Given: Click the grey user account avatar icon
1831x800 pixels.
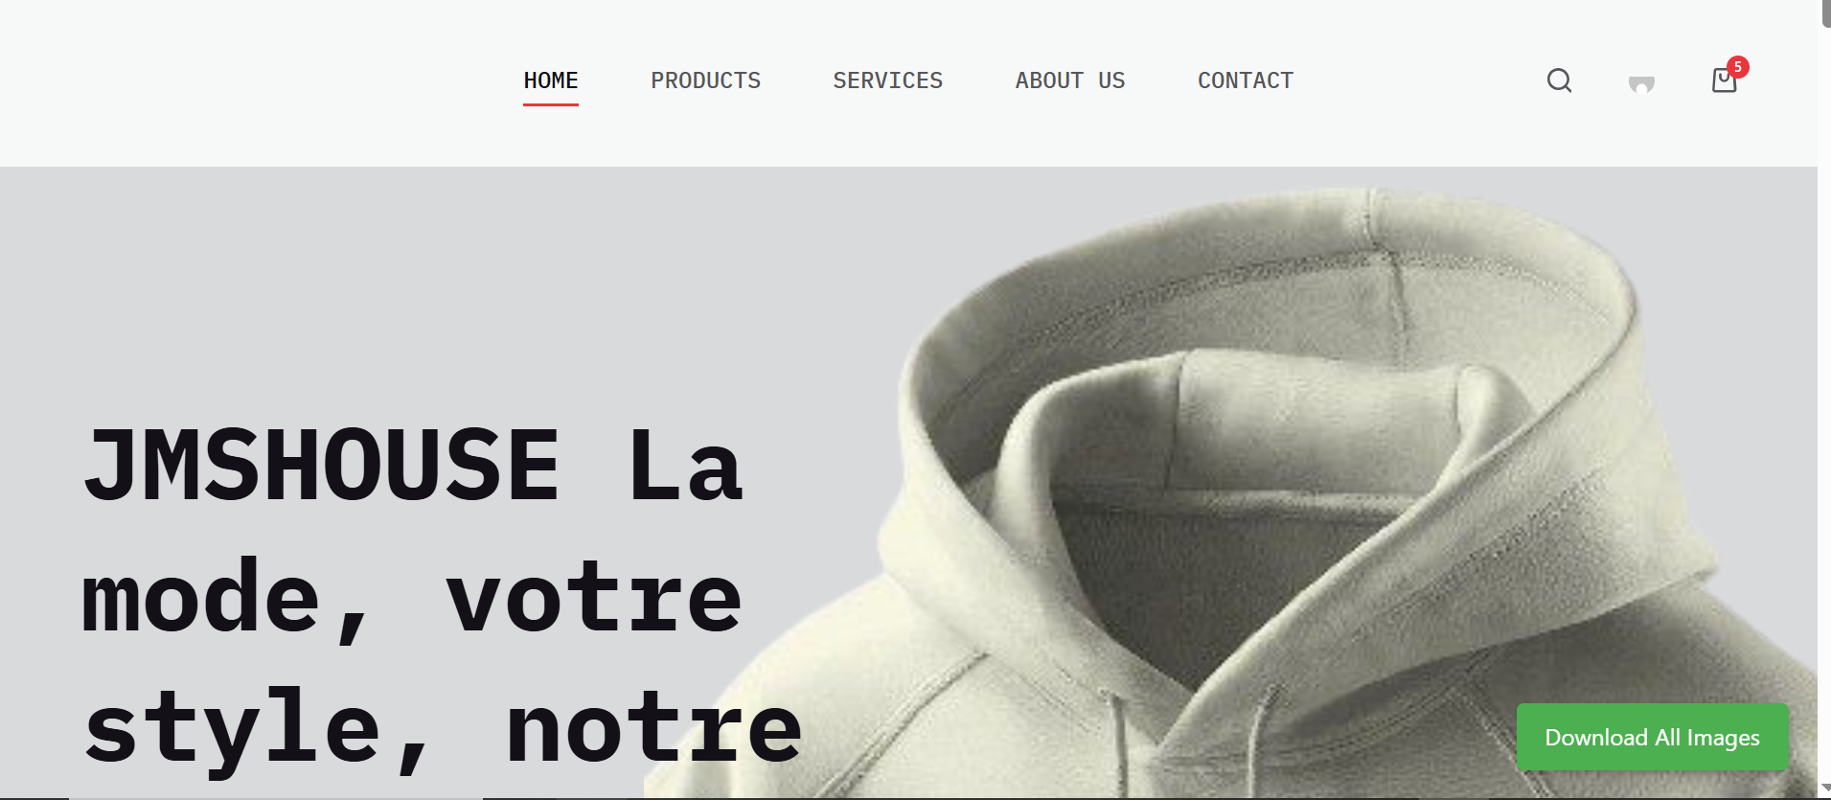Looking at the screenshot, I should (1641, 84).
